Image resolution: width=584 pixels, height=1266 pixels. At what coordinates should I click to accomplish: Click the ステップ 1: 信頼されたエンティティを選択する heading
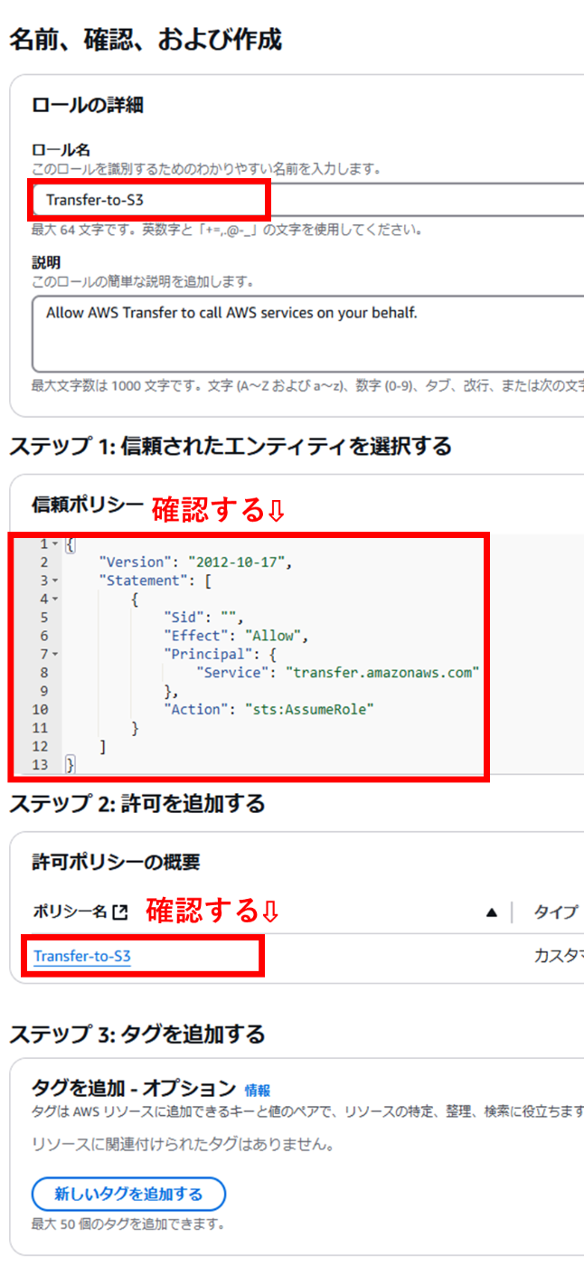pyautogui.click(x=231, y=446)
